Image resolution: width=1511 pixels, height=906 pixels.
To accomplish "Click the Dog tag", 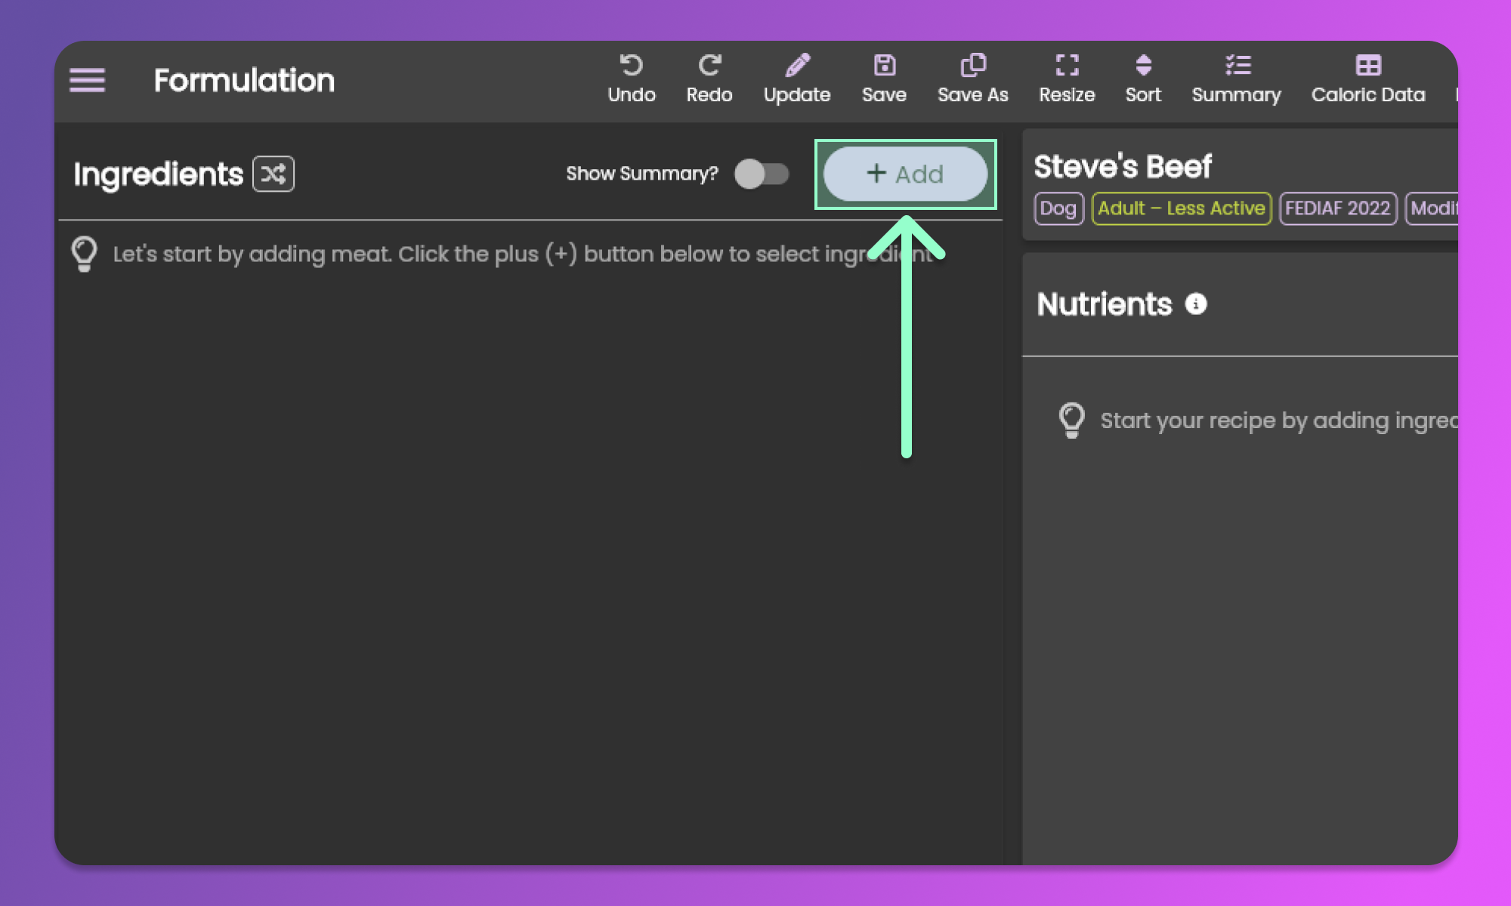I will (x=1058, y=209).
